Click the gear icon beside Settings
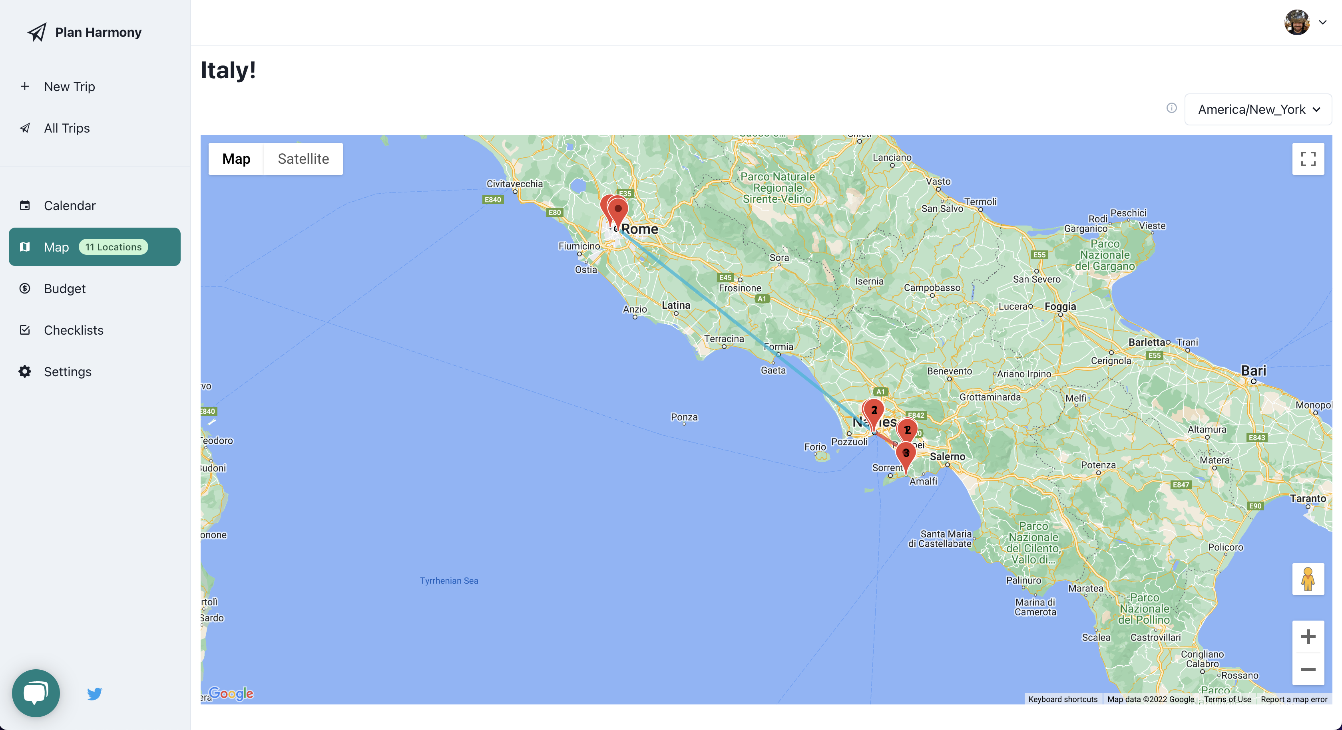The image size is (1342, 730). (24, 372)
